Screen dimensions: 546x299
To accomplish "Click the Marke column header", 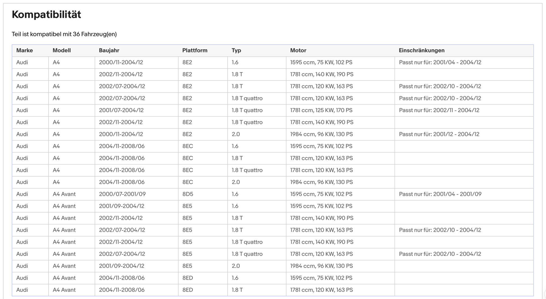I will 24,51.
